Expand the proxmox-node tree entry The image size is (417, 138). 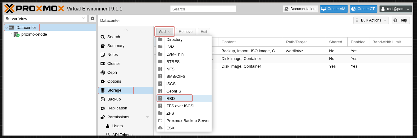[11, 34]
